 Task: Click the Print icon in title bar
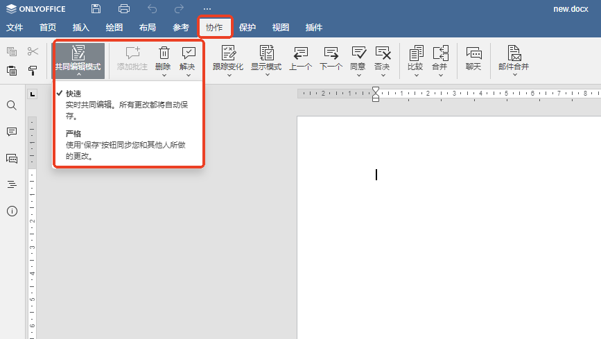(x=124, y=9)
